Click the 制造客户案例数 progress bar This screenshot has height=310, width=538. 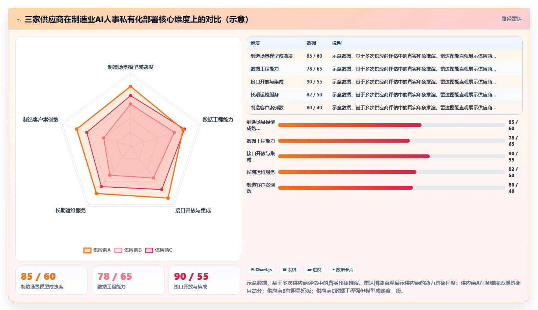[392, 188]
